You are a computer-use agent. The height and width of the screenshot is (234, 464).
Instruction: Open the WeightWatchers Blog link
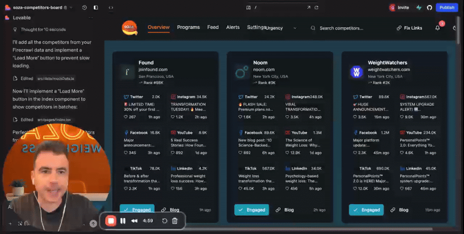(399, 210)
